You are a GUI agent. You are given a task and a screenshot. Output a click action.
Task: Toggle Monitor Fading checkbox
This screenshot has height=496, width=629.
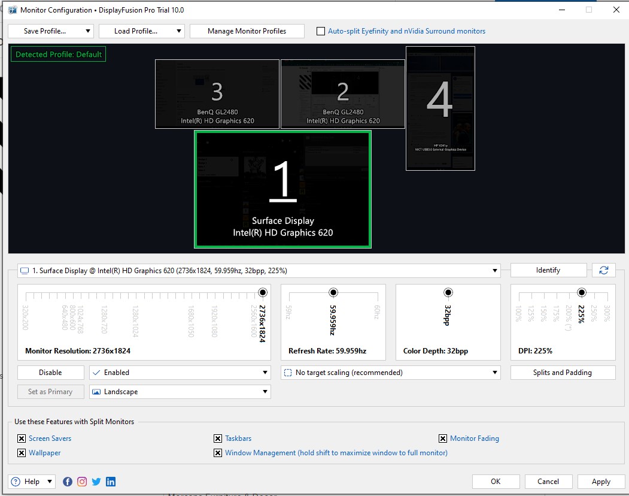[443, 438]
